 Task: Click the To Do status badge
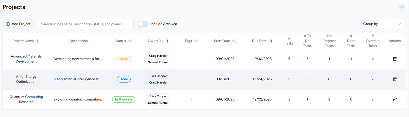(x=124, y=59)
